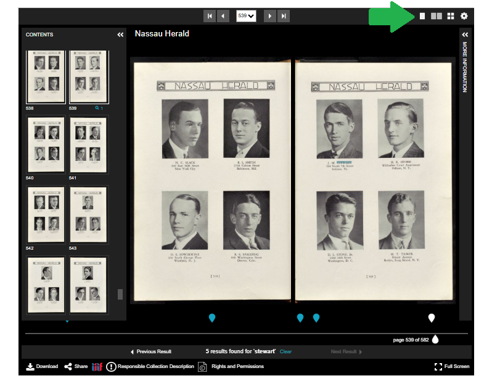The height and width of the screenshot is (381, 492).
Task: Go to Next Result
Action: coord(346,351)
